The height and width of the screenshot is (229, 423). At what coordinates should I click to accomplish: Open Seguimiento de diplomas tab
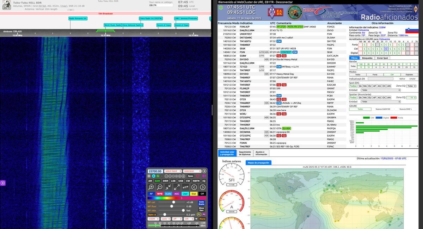tap(245, 153)
